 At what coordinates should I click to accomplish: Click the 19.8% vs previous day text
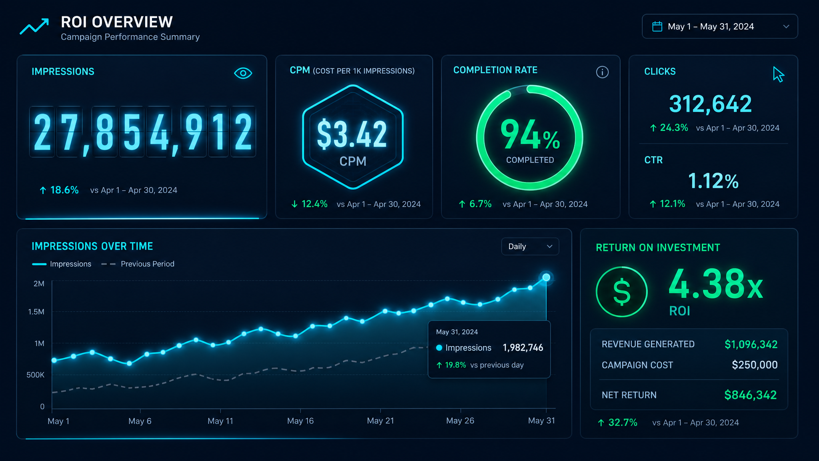point(480,365)
